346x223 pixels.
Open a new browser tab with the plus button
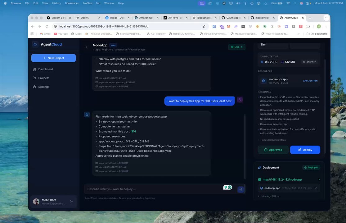(x=310, y=18)
